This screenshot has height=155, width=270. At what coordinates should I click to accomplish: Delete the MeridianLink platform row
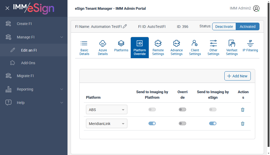click(243, 123)
